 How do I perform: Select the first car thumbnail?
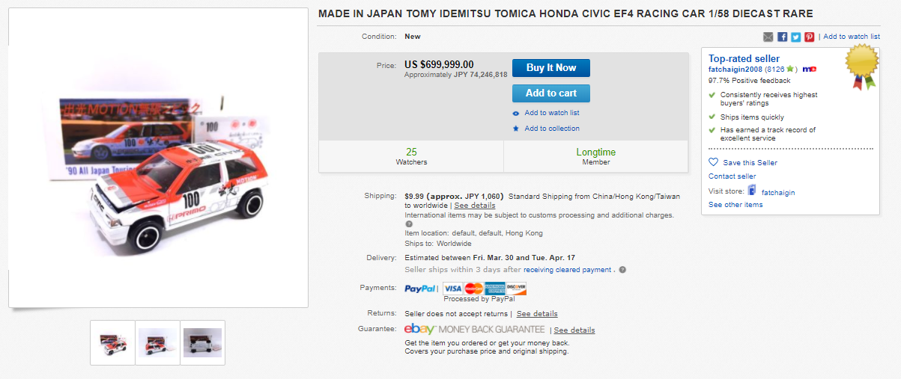112,342
